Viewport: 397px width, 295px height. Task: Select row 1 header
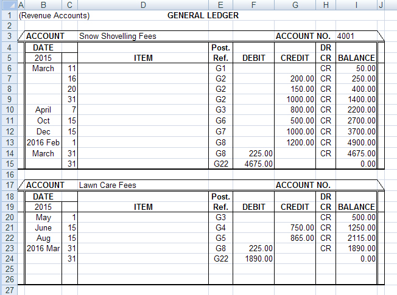pyautogui.click(x=9, y=15)
